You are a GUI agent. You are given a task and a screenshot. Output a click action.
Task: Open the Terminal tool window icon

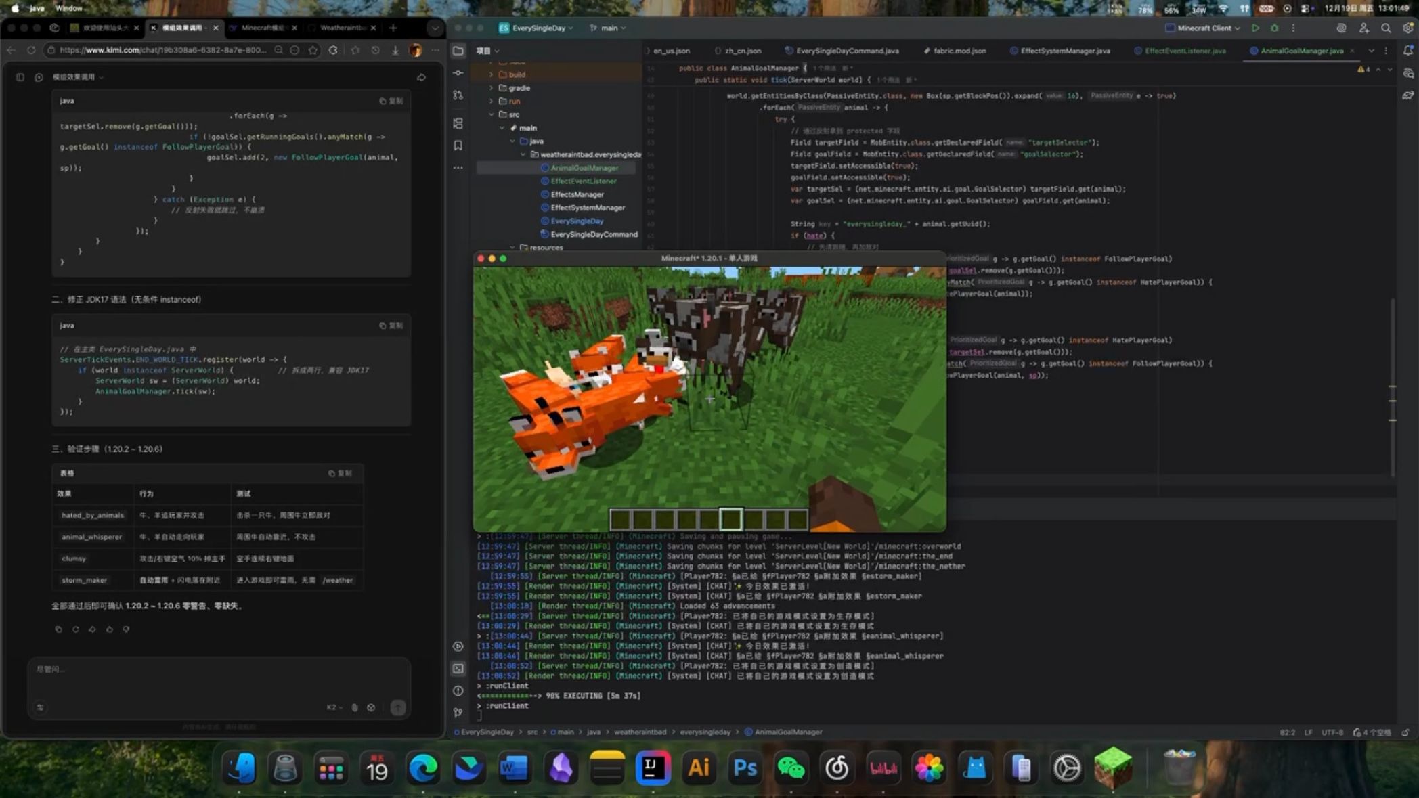(x=458, y=669)
